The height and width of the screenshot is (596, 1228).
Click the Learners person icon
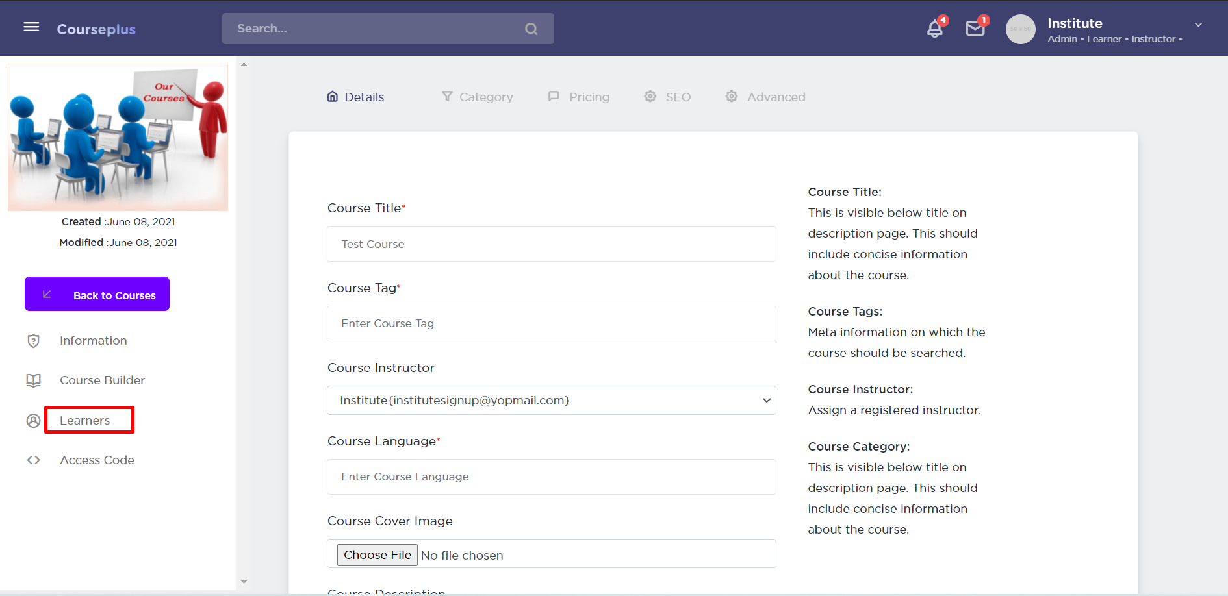pos(34,421)
